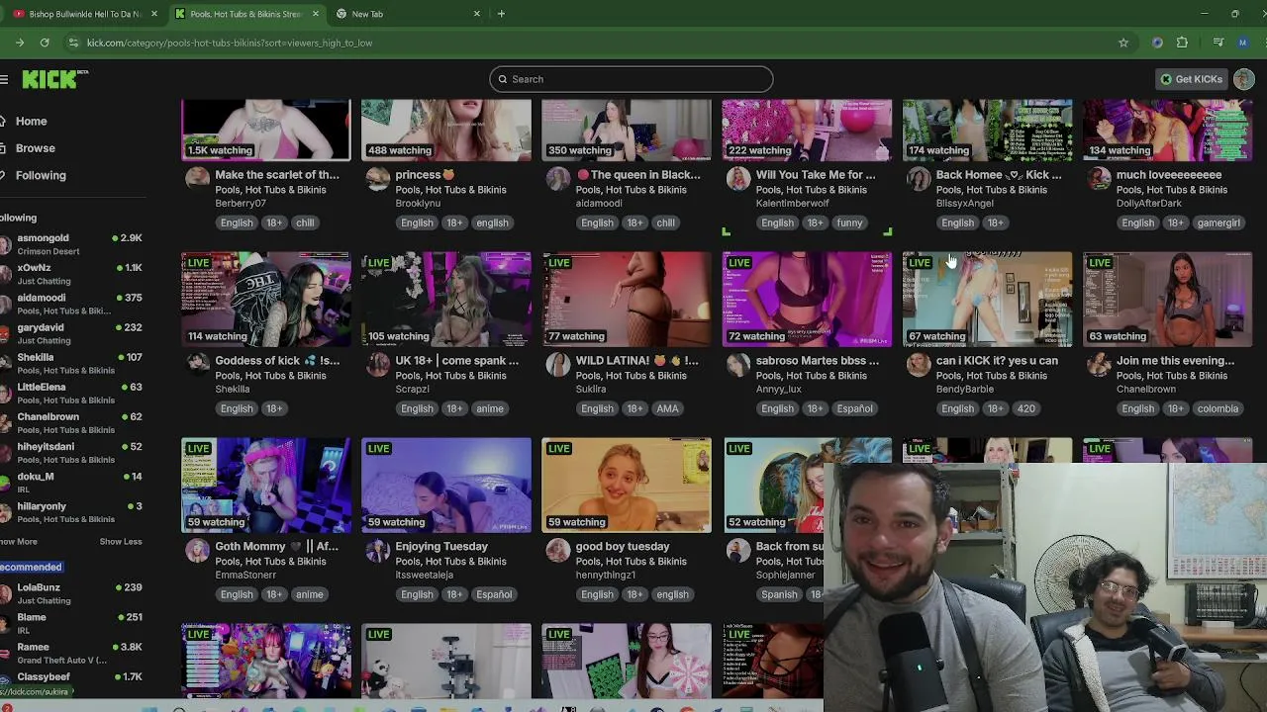This screenshot has height=712, width=1267.
Task: Open the Ramee recommended channel
Action: click(x=71, y=653)
